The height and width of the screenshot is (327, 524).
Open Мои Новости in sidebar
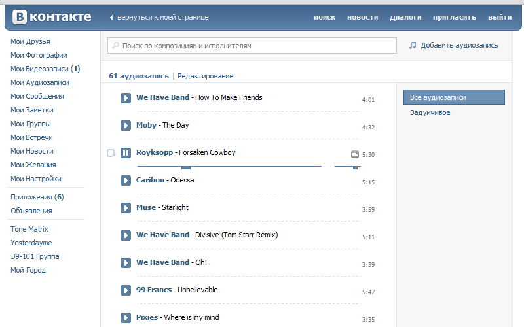click(31, 151)
